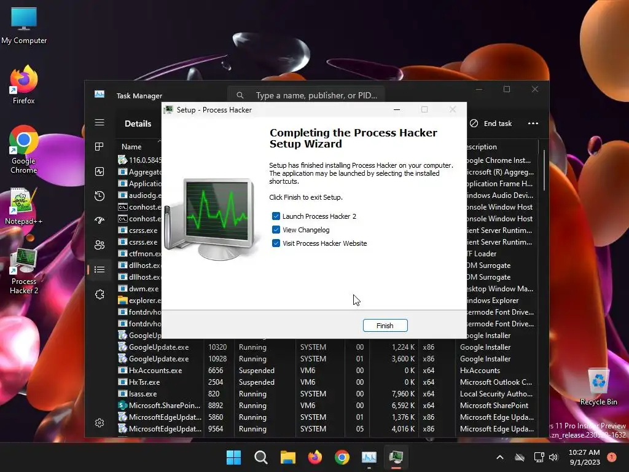Click Process Hacker setup taskbar icon

click(396, 457)
